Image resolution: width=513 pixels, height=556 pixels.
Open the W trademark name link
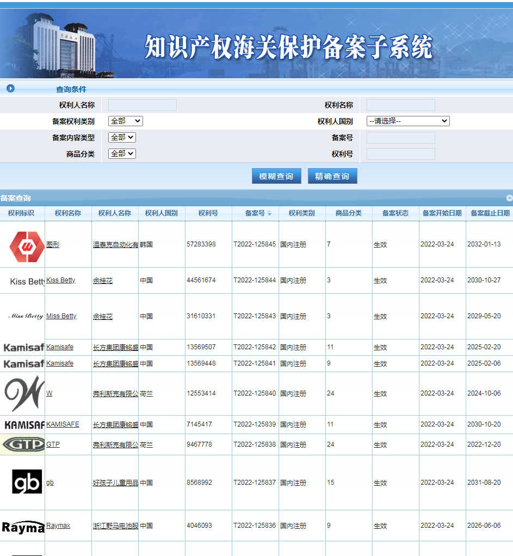point(50,393)
